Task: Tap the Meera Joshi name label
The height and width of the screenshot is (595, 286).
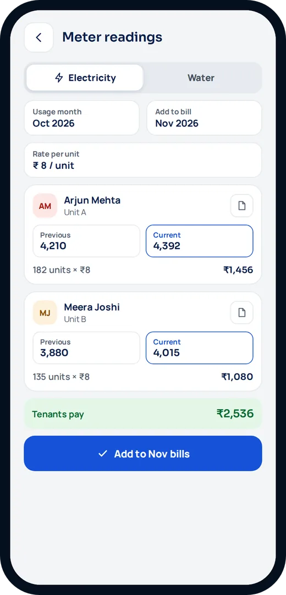Action: coord(92,307)
